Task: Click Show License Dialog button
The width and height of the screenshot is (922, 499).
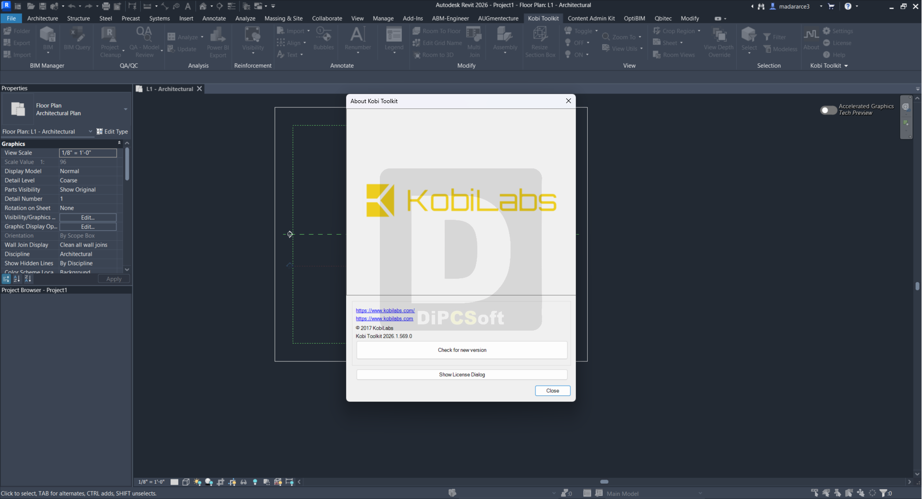Action: [462, 375]
